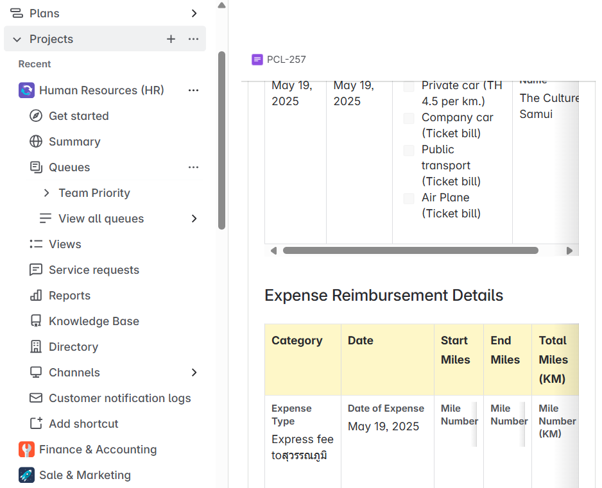Click the Directory building icon
The image size is (602, 488).
[x=36, y=346]
